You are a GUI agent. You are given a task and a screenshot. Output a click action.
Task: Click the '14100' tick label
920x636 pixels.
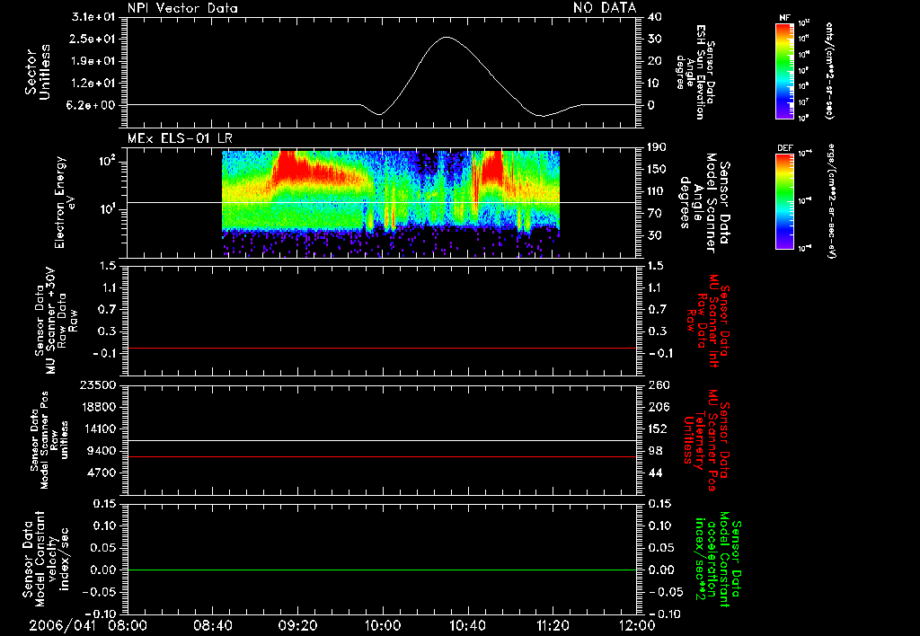click(x=97, y=428)
